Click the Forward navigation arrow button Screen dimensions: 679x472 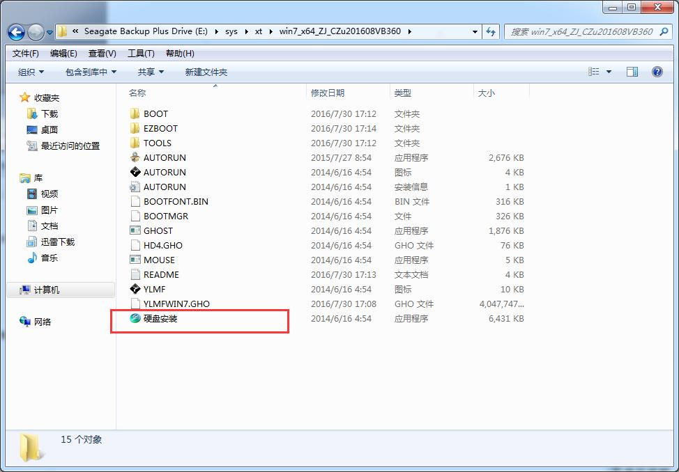pyautogui.click(x=36, y=31)
